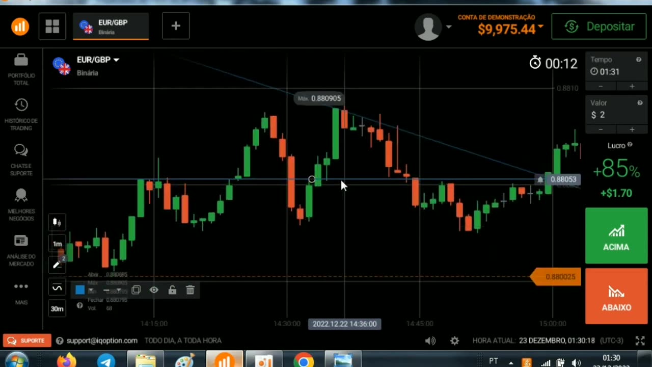
Task: Open the indicators wave icon
Action: click(57, 287)
